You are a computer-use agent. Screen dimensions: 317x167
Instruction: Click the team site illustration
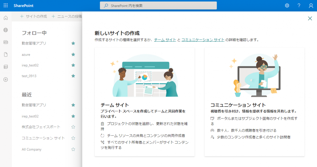[x=145, y=75]
